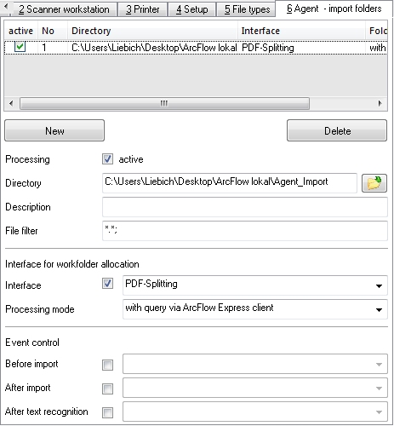Screen dimensions: 394x426
Task: Switch to the File types tab
Action: (246, 9)
